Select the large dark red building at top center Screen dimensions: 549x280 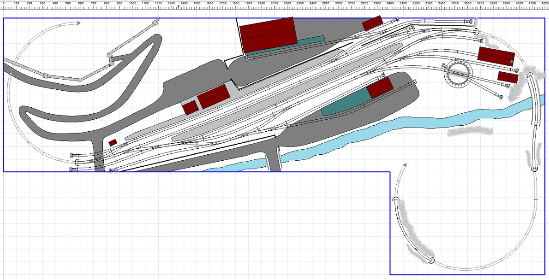click(x=269, y=35)
